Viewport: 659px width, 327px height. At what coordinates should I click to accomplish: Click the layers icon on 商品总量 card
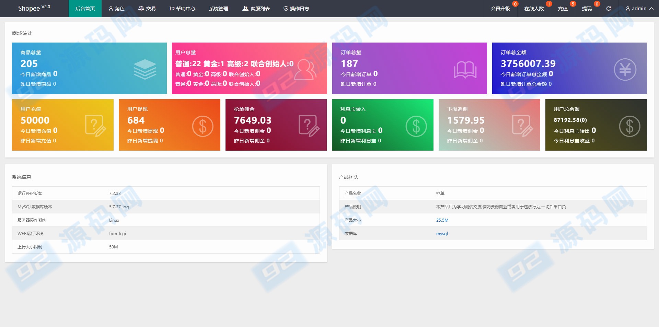[145, 69]
